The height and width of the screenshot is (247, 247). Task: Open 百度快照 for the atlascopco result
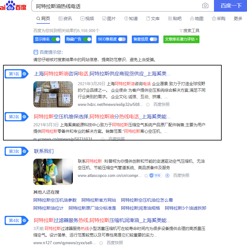click(181, 175)
